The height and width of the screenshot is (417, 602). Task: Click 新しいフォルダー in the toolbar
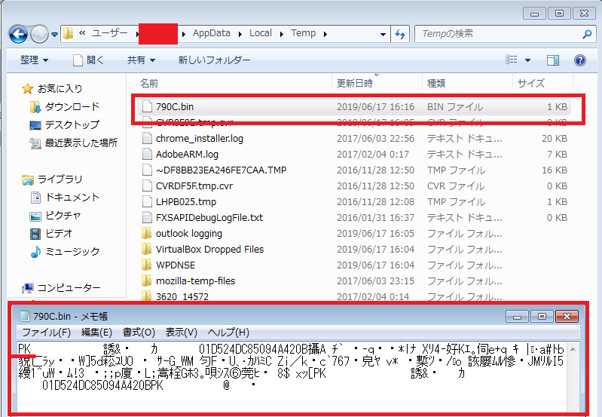214,60
